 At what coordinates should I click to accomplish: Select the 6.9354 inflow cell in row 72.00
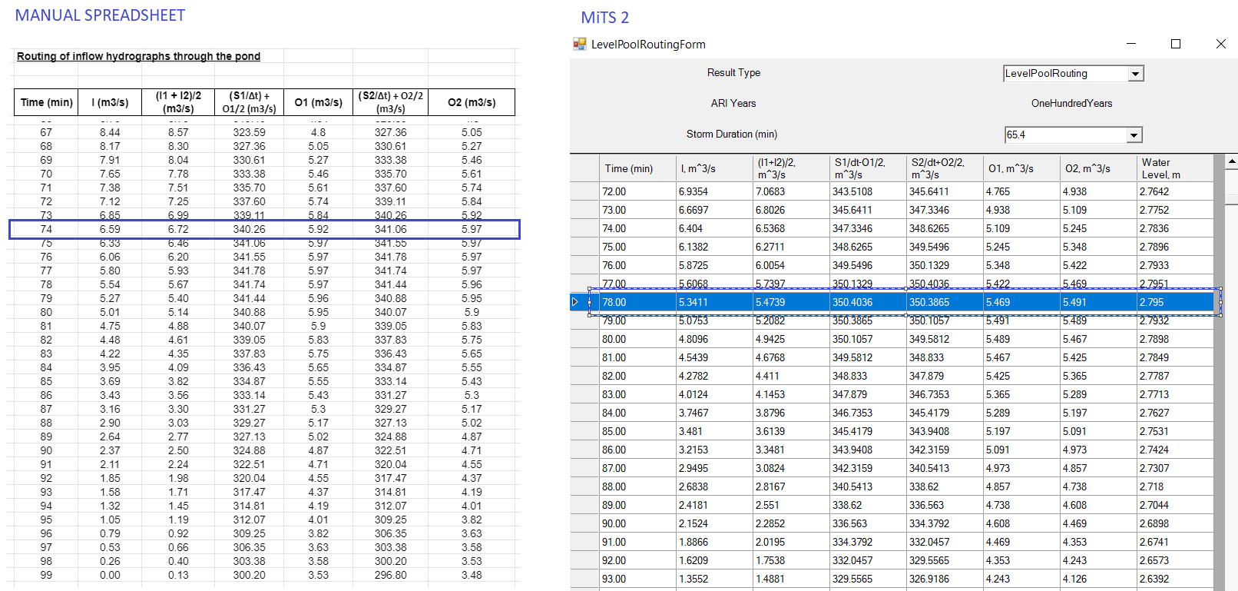714,191
